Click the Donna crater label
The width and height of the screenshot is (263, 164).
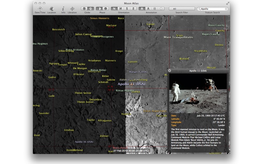(219, 45)
